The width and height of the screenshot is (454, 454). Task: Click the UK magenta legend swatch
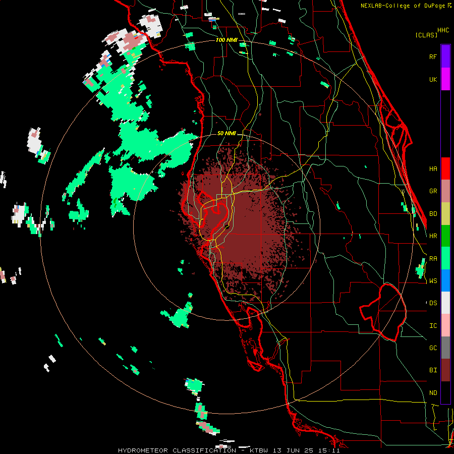pyautogui.click(x=445, y=79)
